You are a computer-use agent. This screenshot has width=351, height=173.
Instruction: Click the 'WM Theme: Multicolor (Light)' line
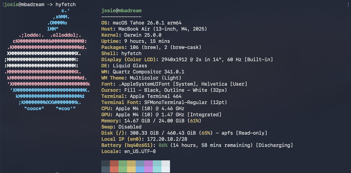click(x=141, y=78)
